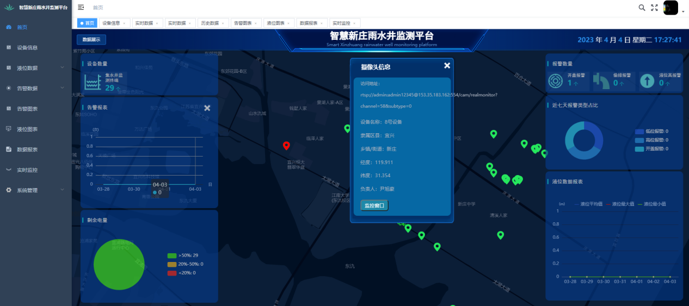Expand the 液位数据 sidebar submenu
The image size is (689, 306).
coord(35,68)
